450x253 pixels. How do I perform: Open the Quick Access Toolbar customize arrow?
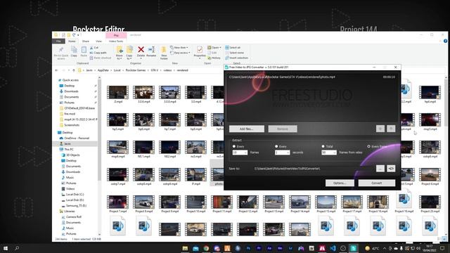pyautogui.click(x=78, y=35)
